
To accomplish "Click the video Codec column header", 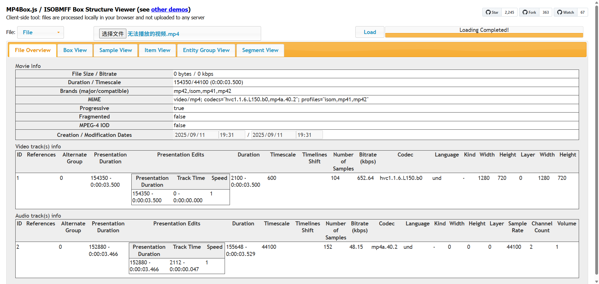I will point(405,155).
